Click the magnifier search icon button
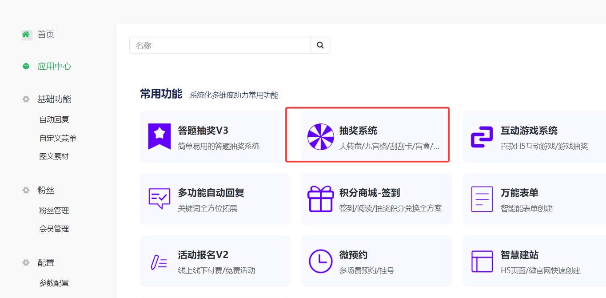This screenshot has width=606, height=298. point(320,45)
